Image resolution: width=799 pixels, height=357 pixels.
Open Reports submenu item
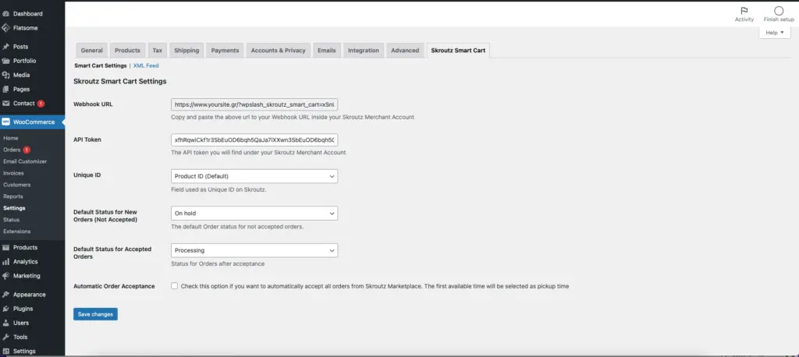point(12,196)
